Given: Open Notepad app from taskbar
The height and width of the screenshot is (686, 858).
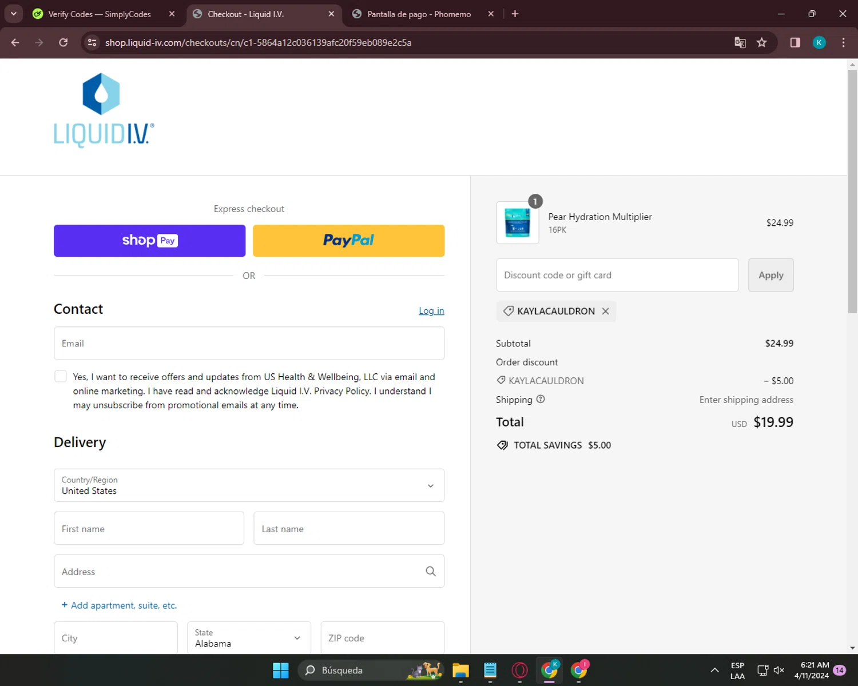Looking at the screenshot, I should tap(490, 670).
